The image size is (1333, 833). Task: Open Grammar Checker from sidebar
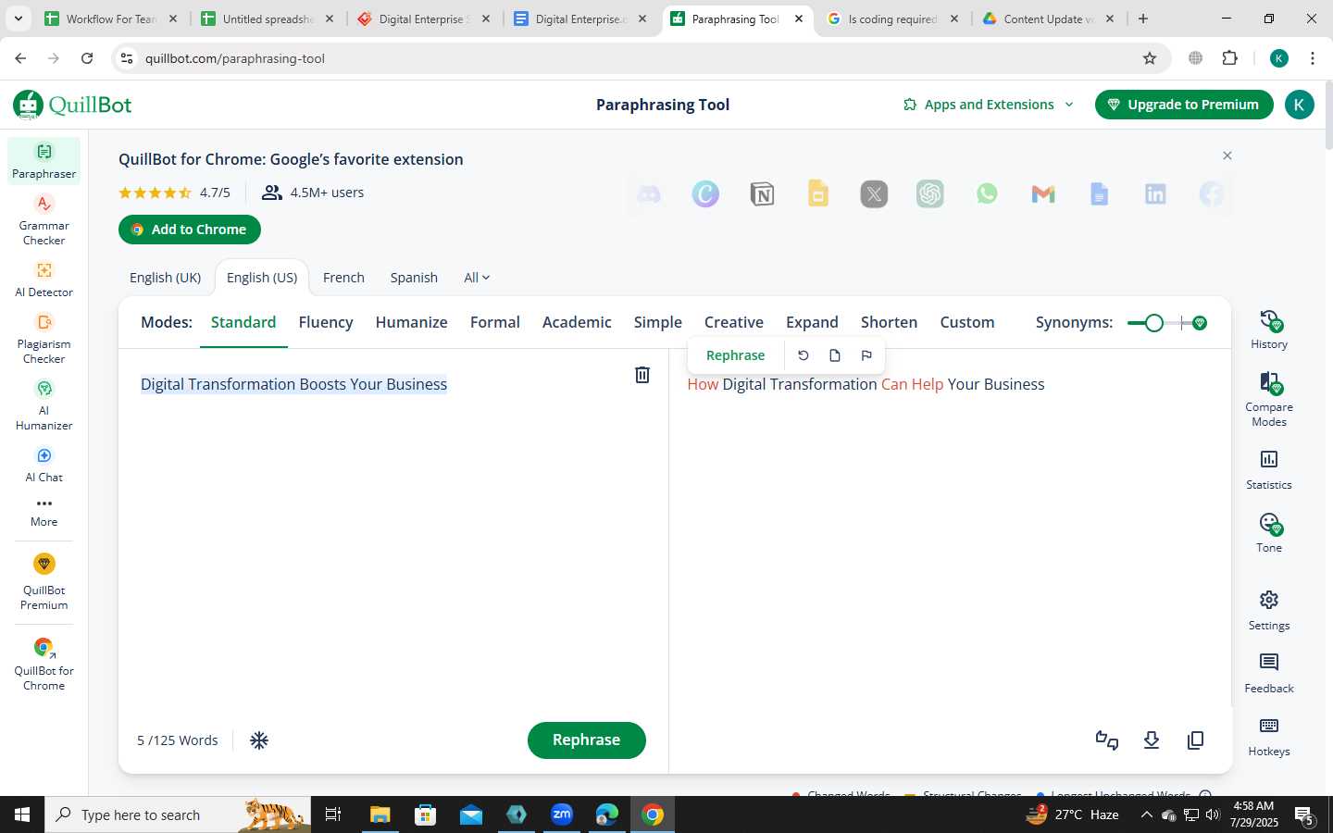pos(44,220)
